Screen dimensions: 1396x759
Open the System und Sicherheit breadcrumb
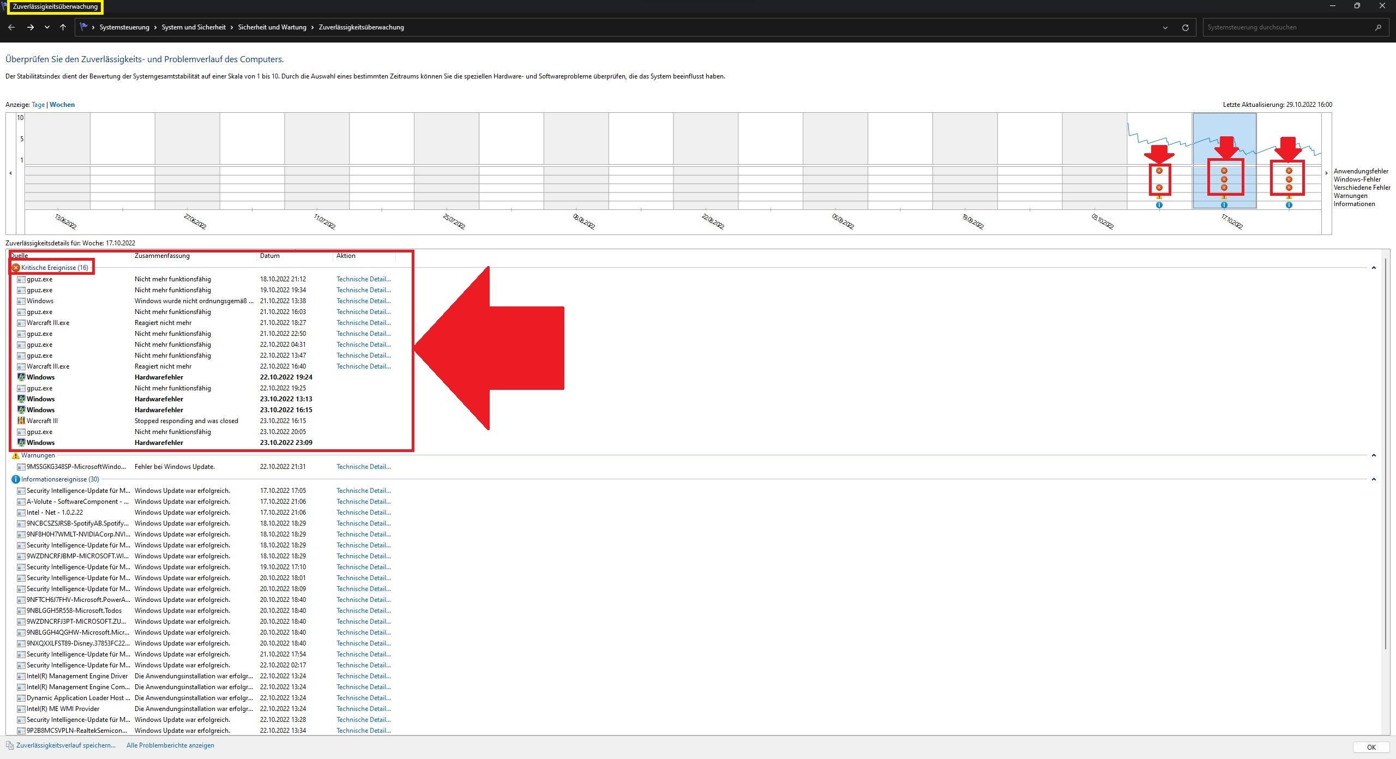(194, 27)
